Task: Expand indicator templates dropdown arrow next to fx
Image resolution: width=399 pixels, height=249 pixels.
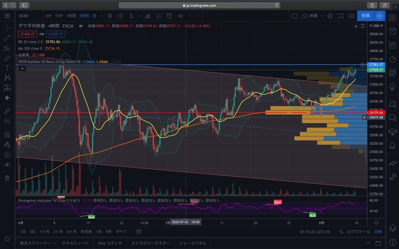Action: 139,16
